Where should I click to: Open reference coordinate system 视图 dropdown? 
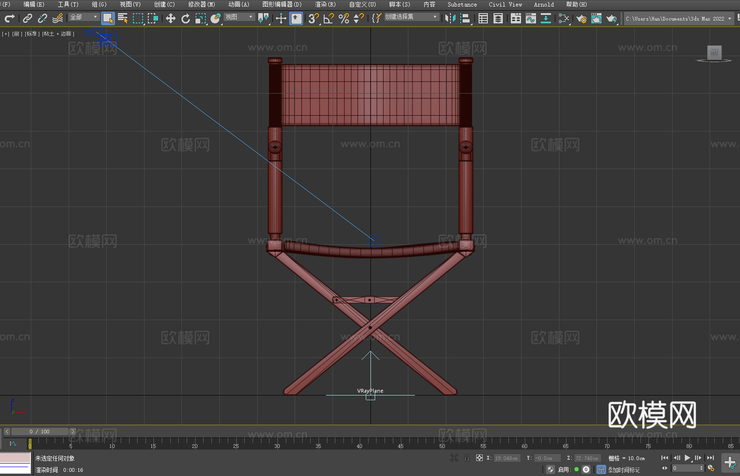click(x=239, y=17)
